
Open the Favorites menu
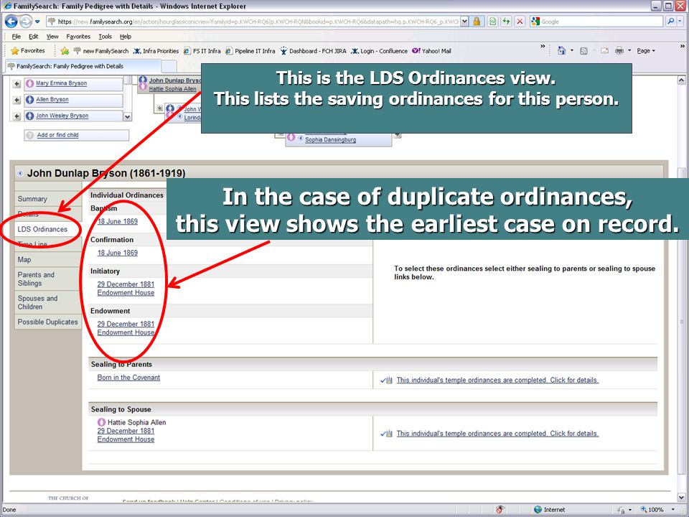click(78, 37)
